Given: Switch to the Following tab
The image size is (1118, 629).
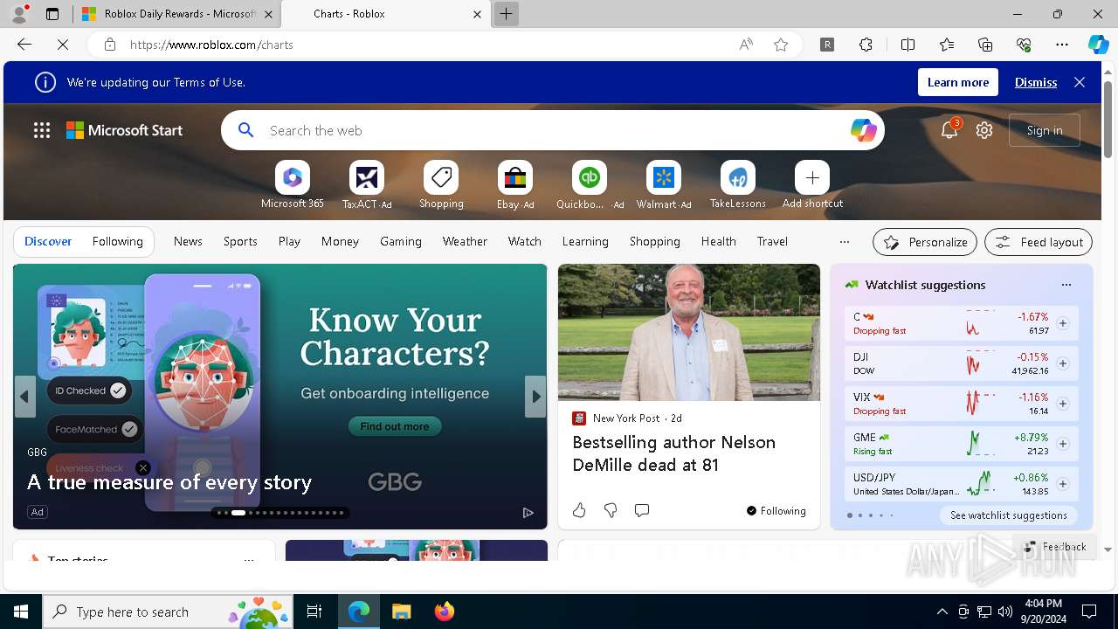Looking at the screenshot, I should click(117, 242).
